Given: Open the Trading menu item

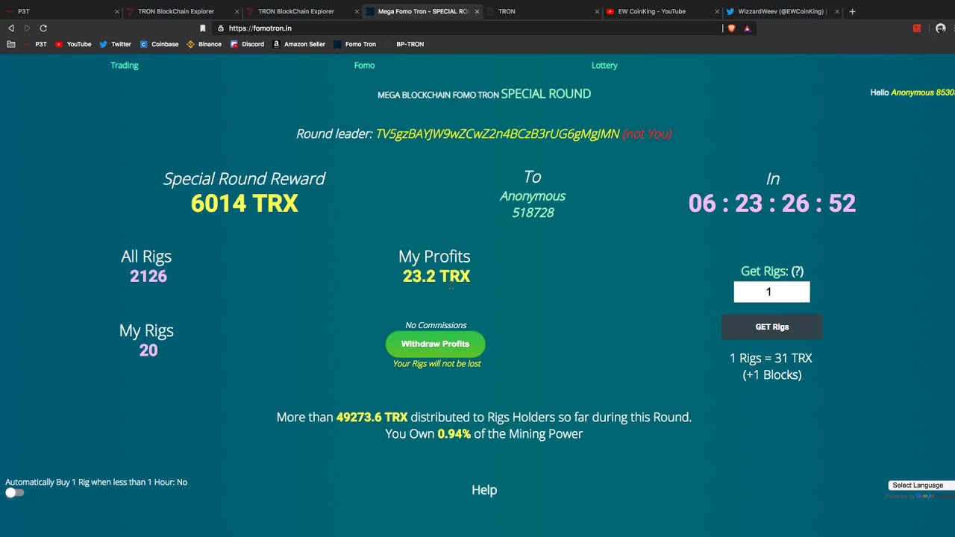Looking at the screenshot, I should point(125,66).
